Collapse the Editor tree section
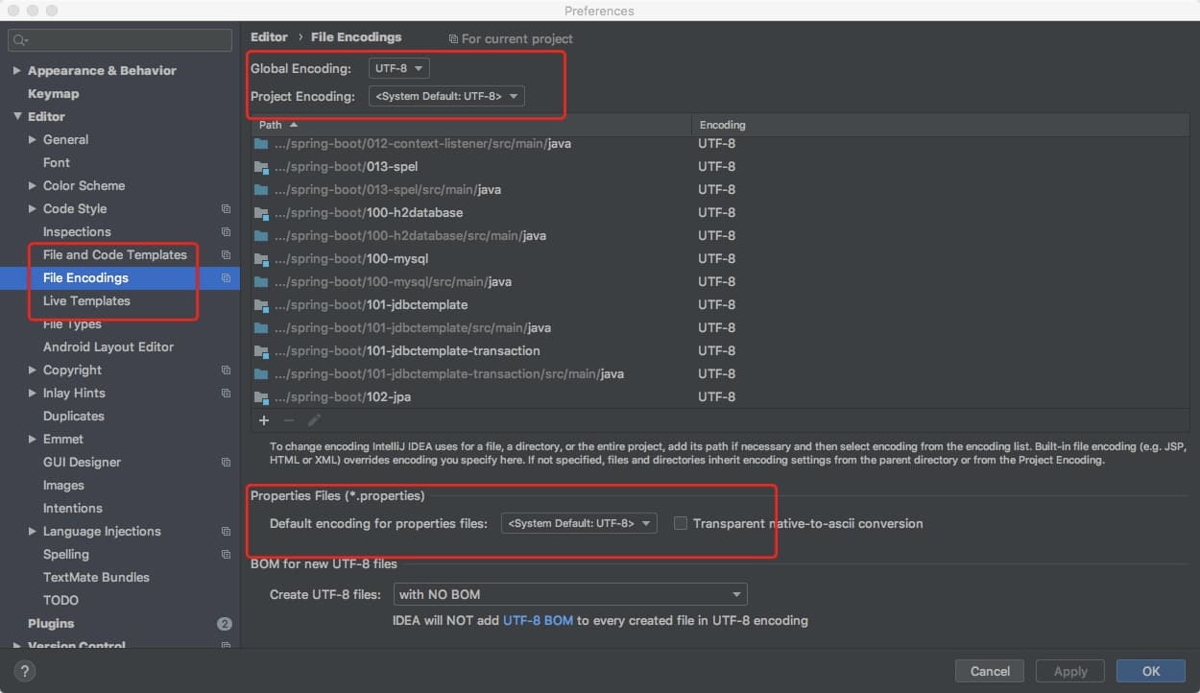 (17, 117)
